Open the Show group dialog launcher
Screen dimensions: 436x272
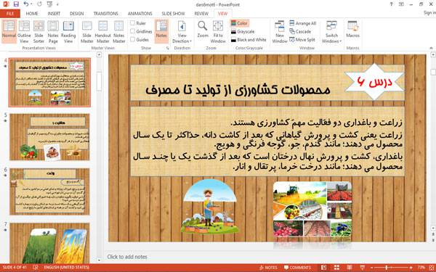pyautogui.click(x=167, y=48)
